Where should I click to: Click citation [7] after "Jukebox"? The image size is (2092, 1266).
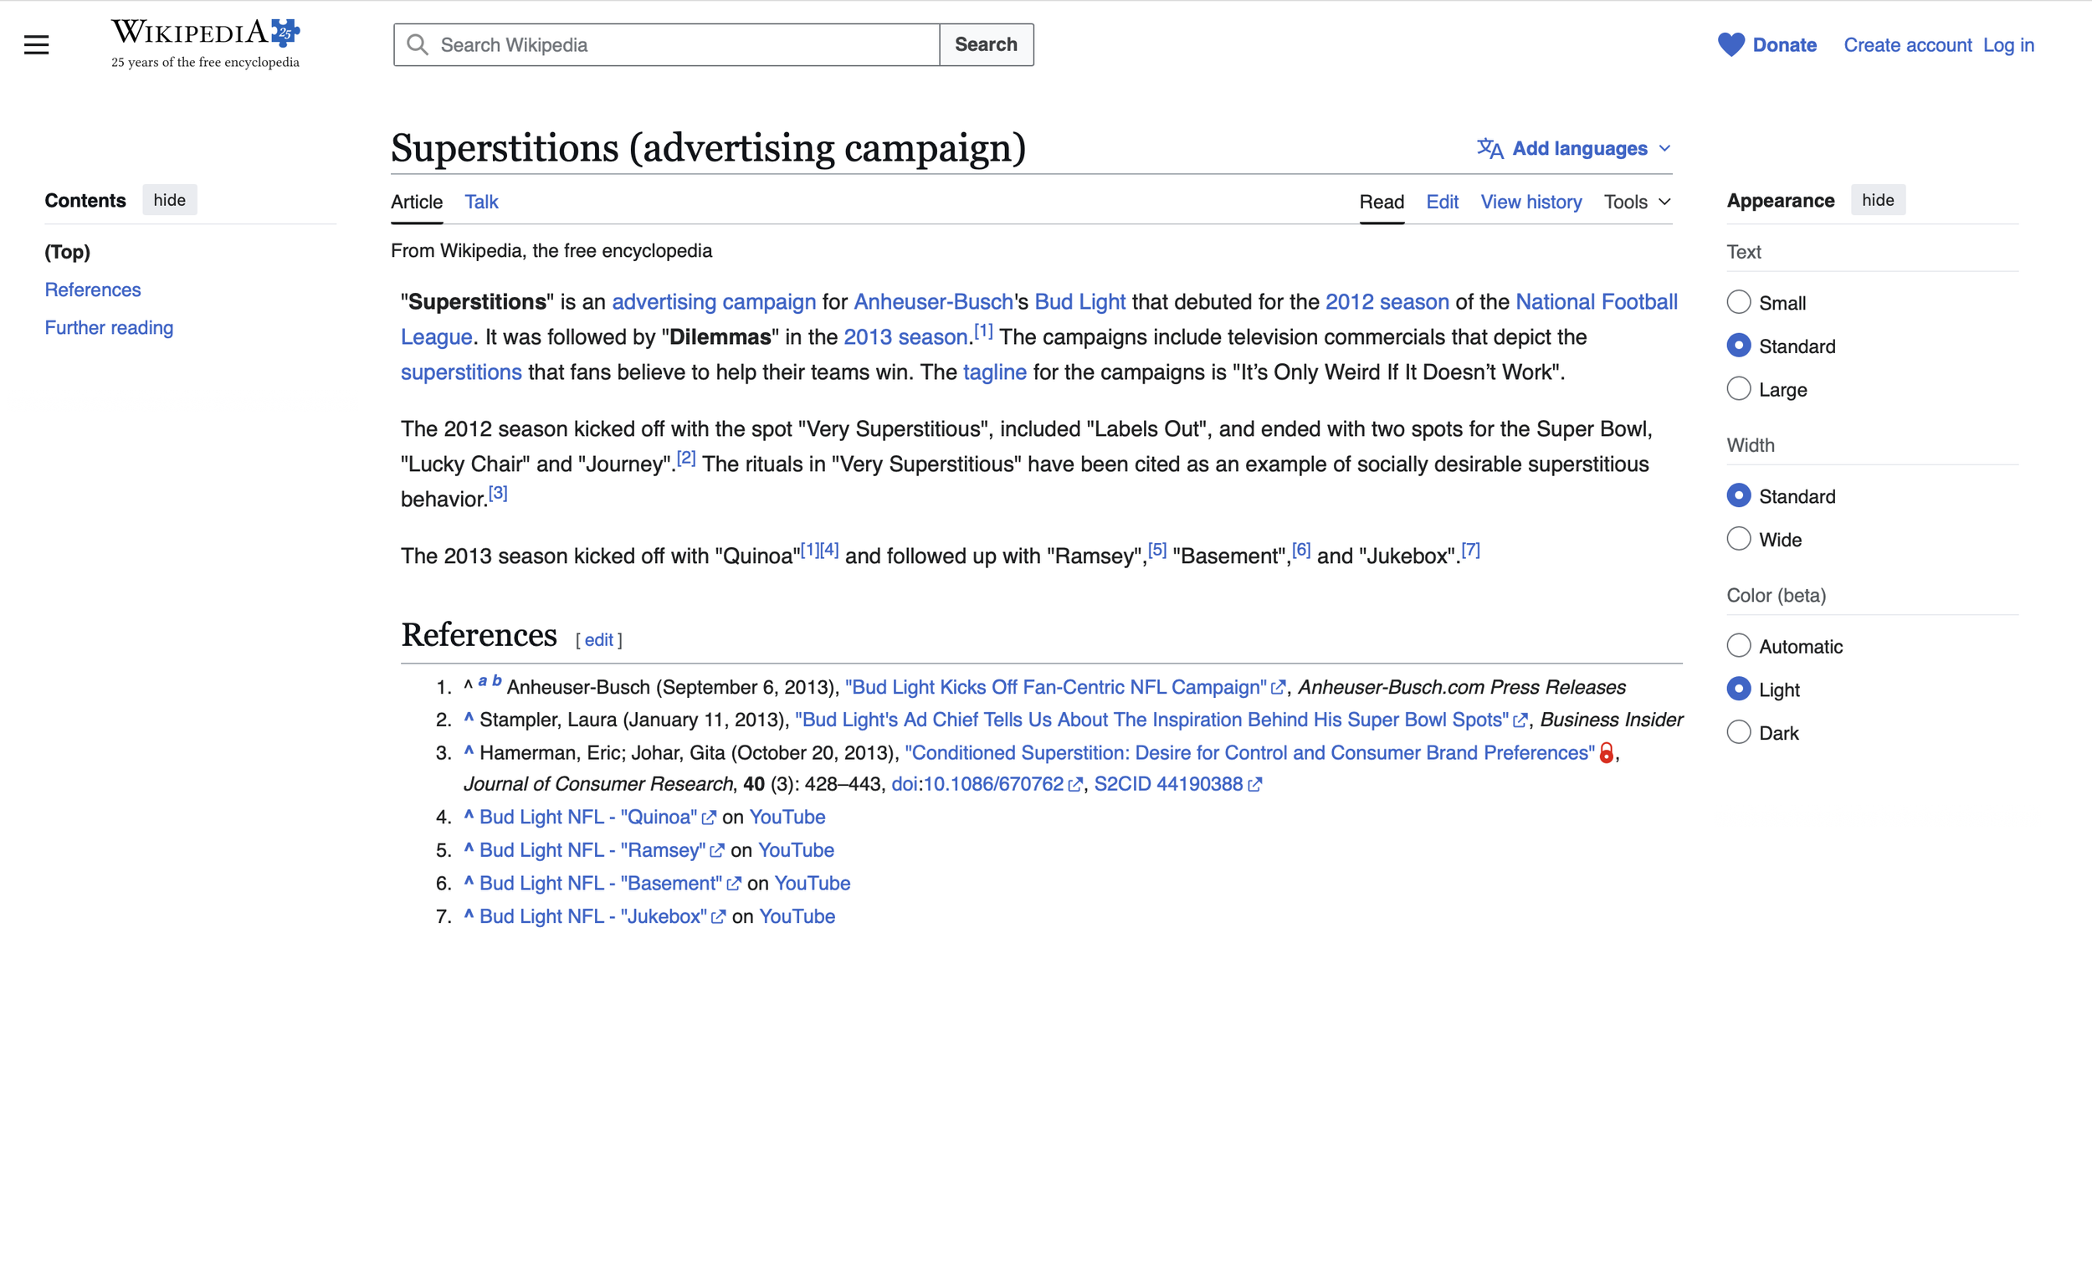point(1470,551)
